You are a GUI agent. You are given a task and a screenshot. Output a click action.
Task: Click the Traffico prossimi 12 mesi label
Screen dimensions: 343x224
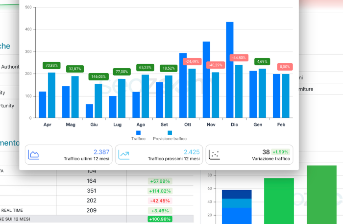[173, 159]
